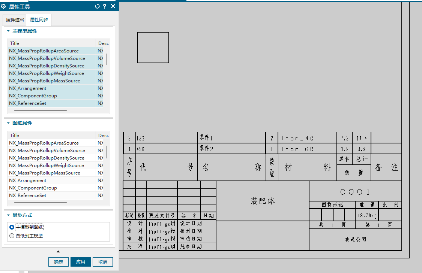
Task: Cancel the dialog with 取消
Action: pyautogui.click(x=102, y=262)
